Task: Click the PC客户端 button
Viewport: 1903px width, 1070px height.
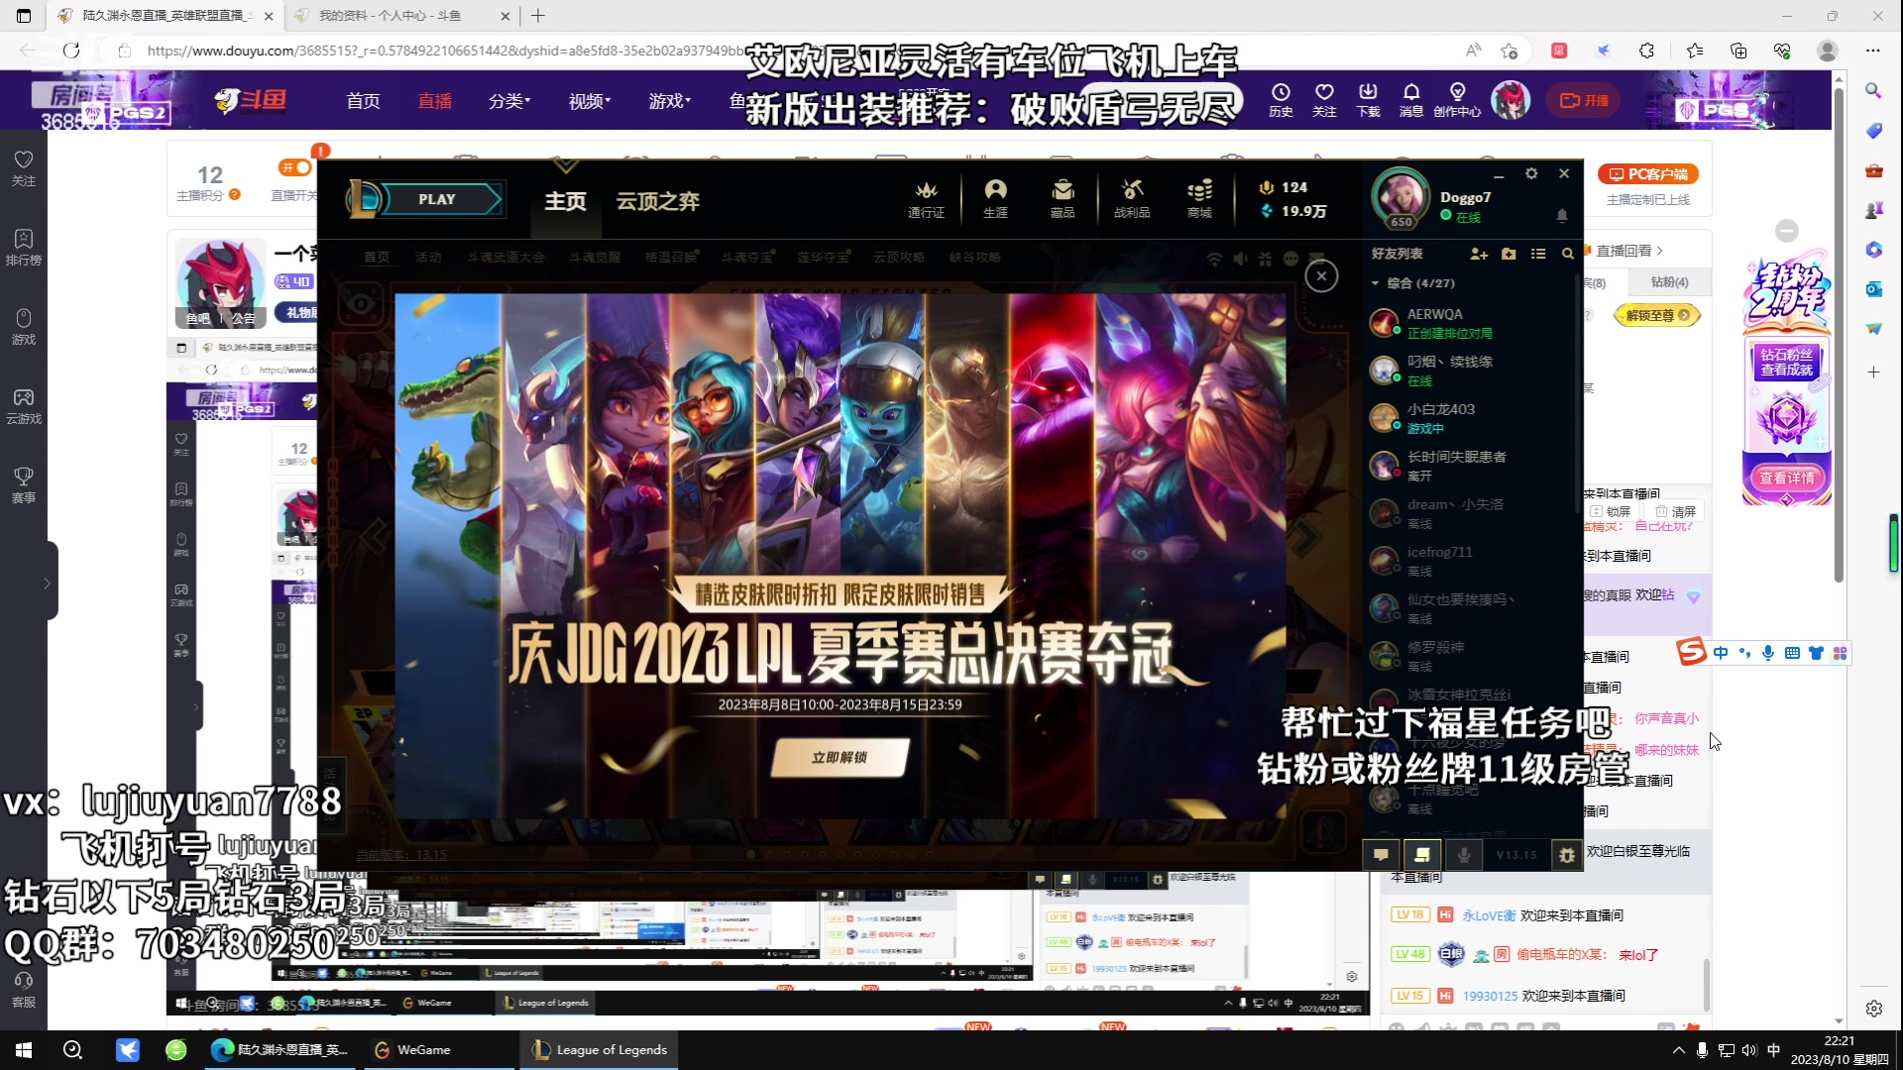Action: click(1648, 174)
